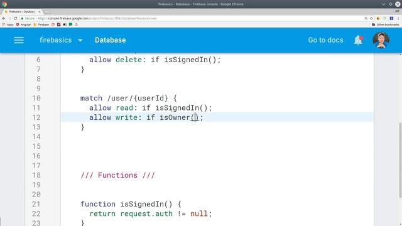Open the Other bookmarks folder
Screen dimensions: 402x226
tap(385, 24)
